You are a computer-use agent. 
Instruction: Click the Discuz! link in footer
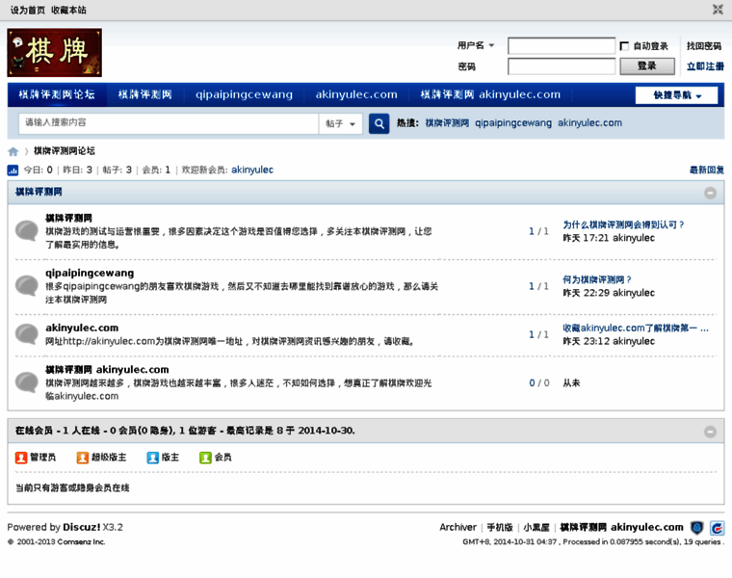[82, 527]
